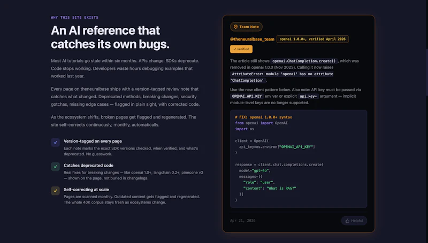Viewport: 428px width, 243px height.
Task: Click the OPENAI_API_KEY inline code chip
Action: [x=247, y=96]
